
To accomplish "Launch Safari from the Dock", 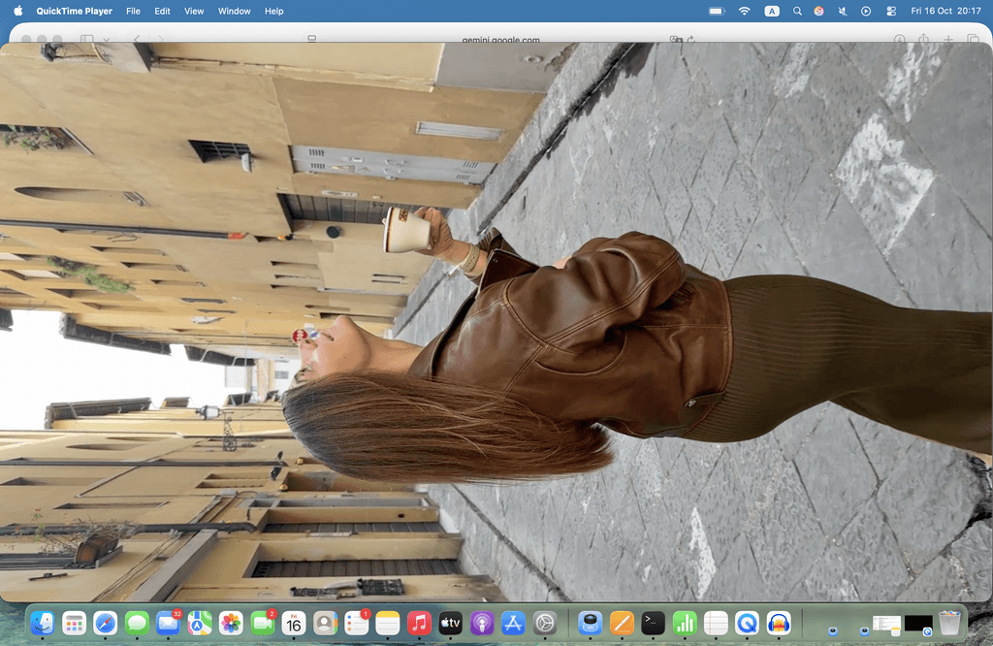I will (105, 624).
